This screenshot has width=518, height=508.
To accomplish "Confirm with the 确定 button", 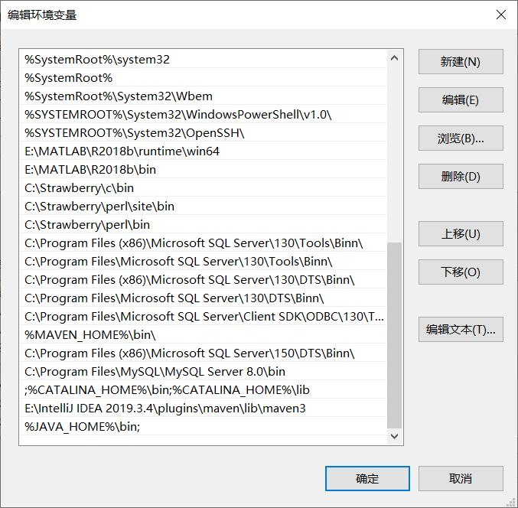I will coord(367,478).
